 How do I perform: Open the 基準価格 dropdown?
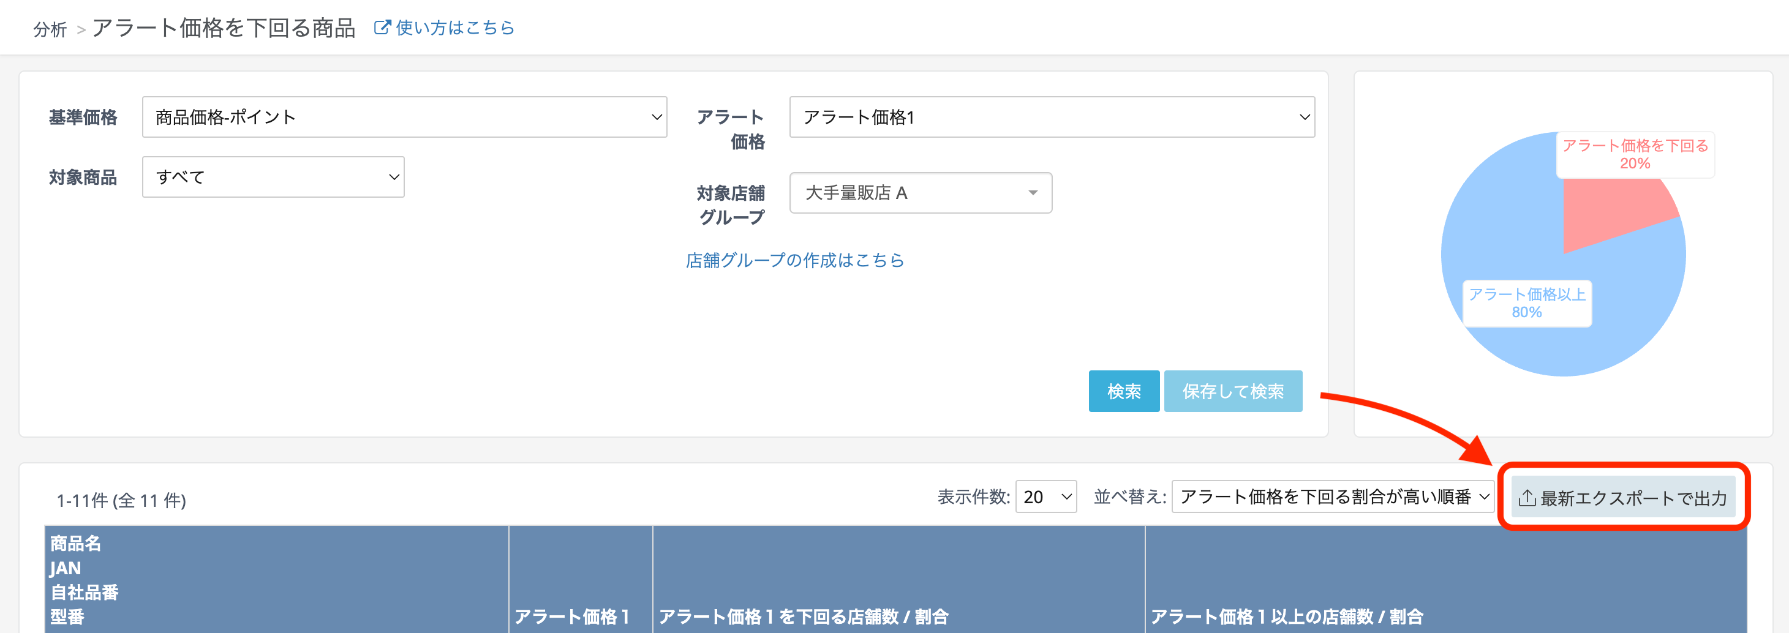point(404,118)
